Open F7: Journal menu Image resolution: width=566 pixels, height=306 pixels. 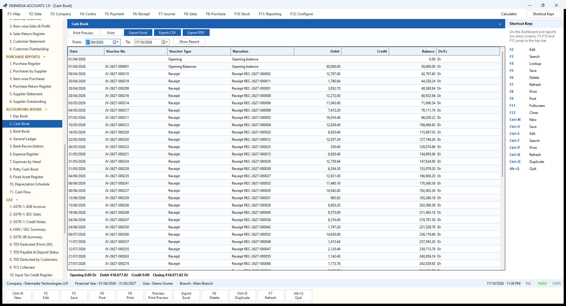click(167, 14)
